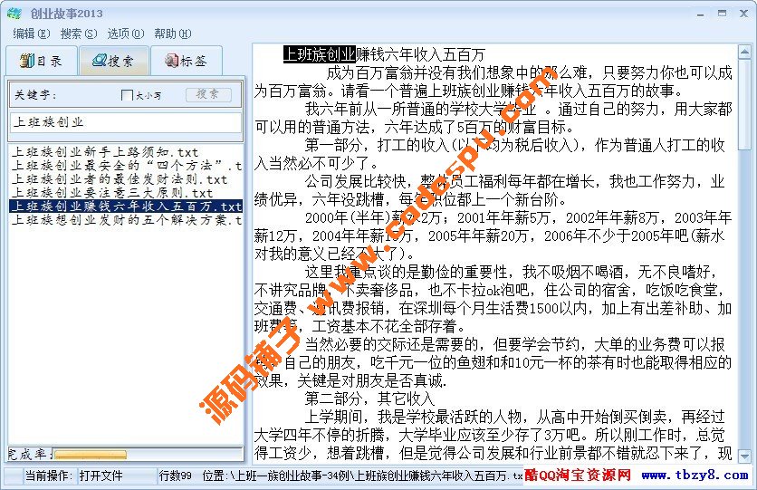Image resolution: width=757 pixels, height=490 pixels.
Task: Minimize the 创业故事2013 window
Action: tap(701, 14)
